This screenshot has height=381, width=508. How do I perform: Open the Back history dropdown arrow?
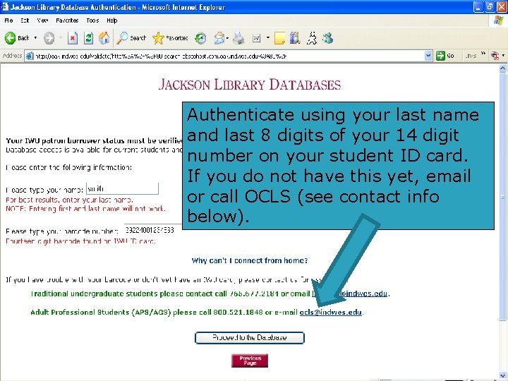click(36, 38)
